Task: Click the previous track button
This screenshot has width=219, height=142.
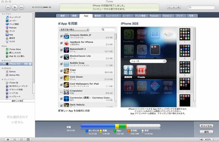Action: [x=8, y=7]
